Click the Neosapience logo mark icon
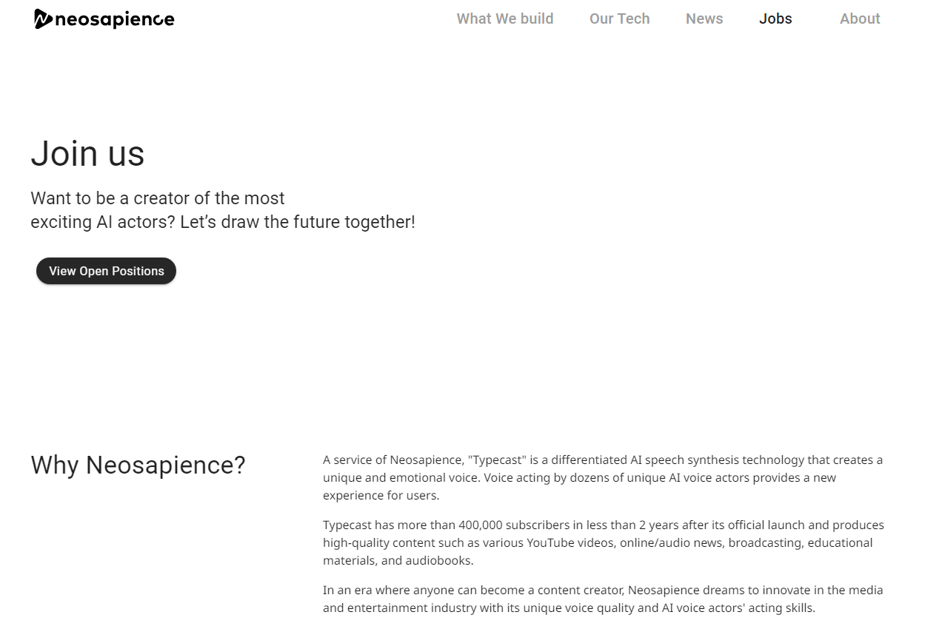This screenshot has width=925, height=629. click(x=43, y=19)
